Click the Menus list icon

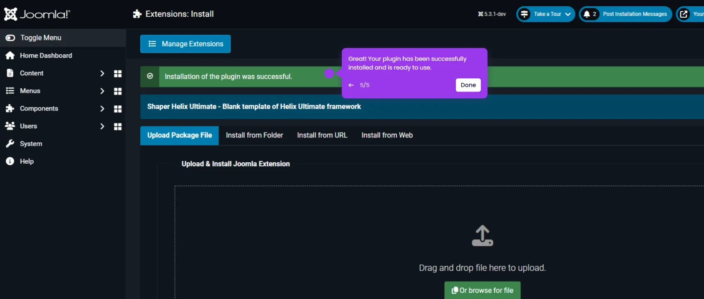tap(10, 91)
